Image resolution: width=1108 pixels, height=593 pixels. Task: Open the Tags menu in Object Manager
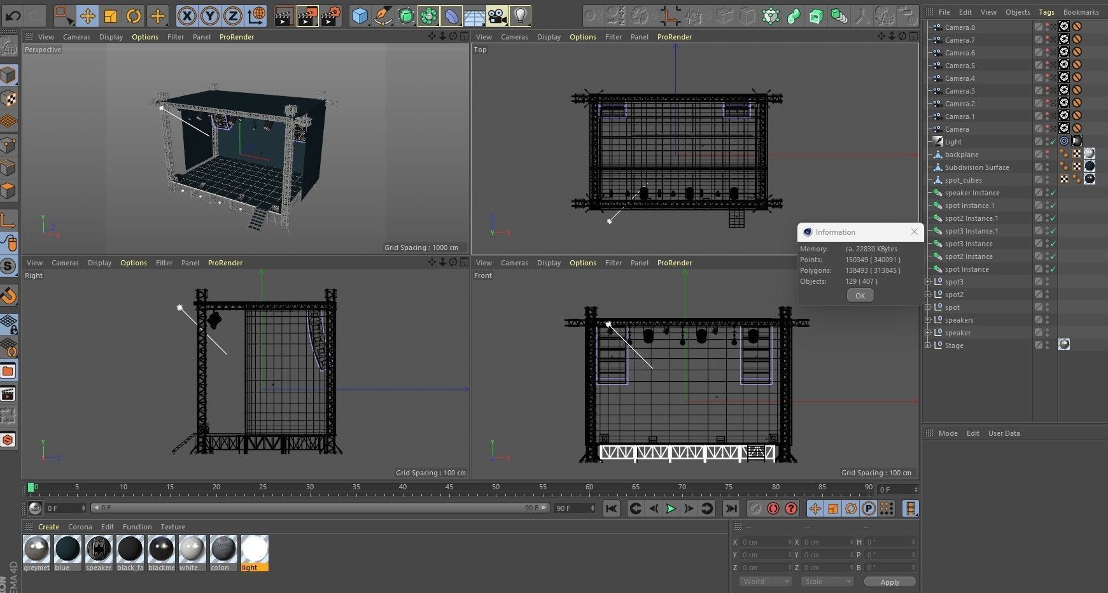(1046, 12)
